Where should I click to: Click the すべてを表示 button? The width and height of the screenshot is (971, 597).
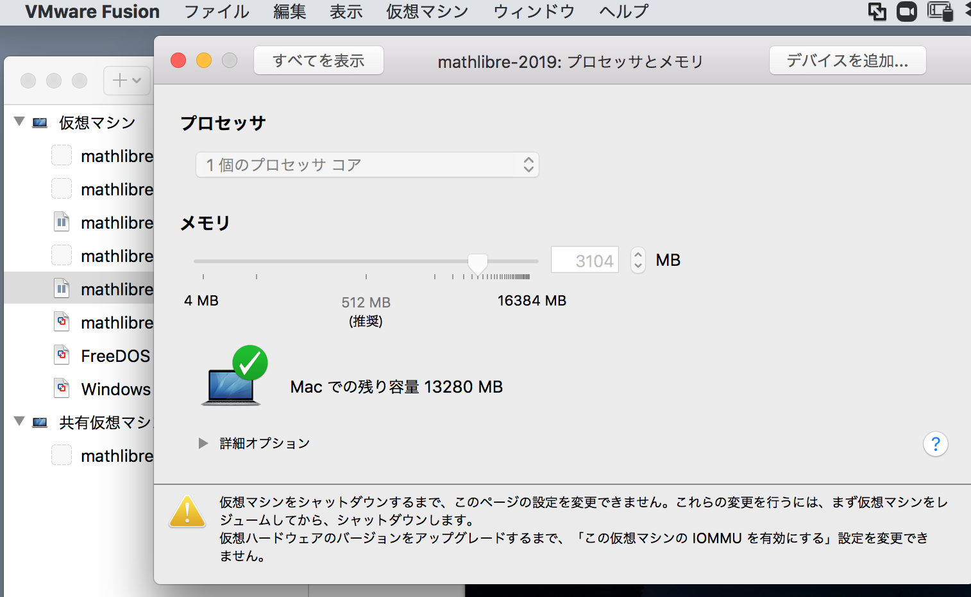click(x=319, y=60)
